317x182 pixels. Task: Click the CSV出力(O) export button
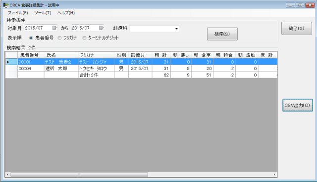click(x=297, y=105)
